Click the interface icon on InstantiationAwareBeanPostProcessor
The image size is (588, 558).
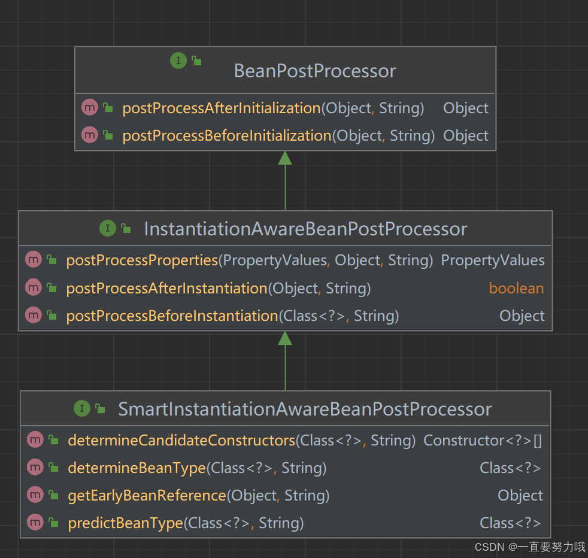pos(108,228)
